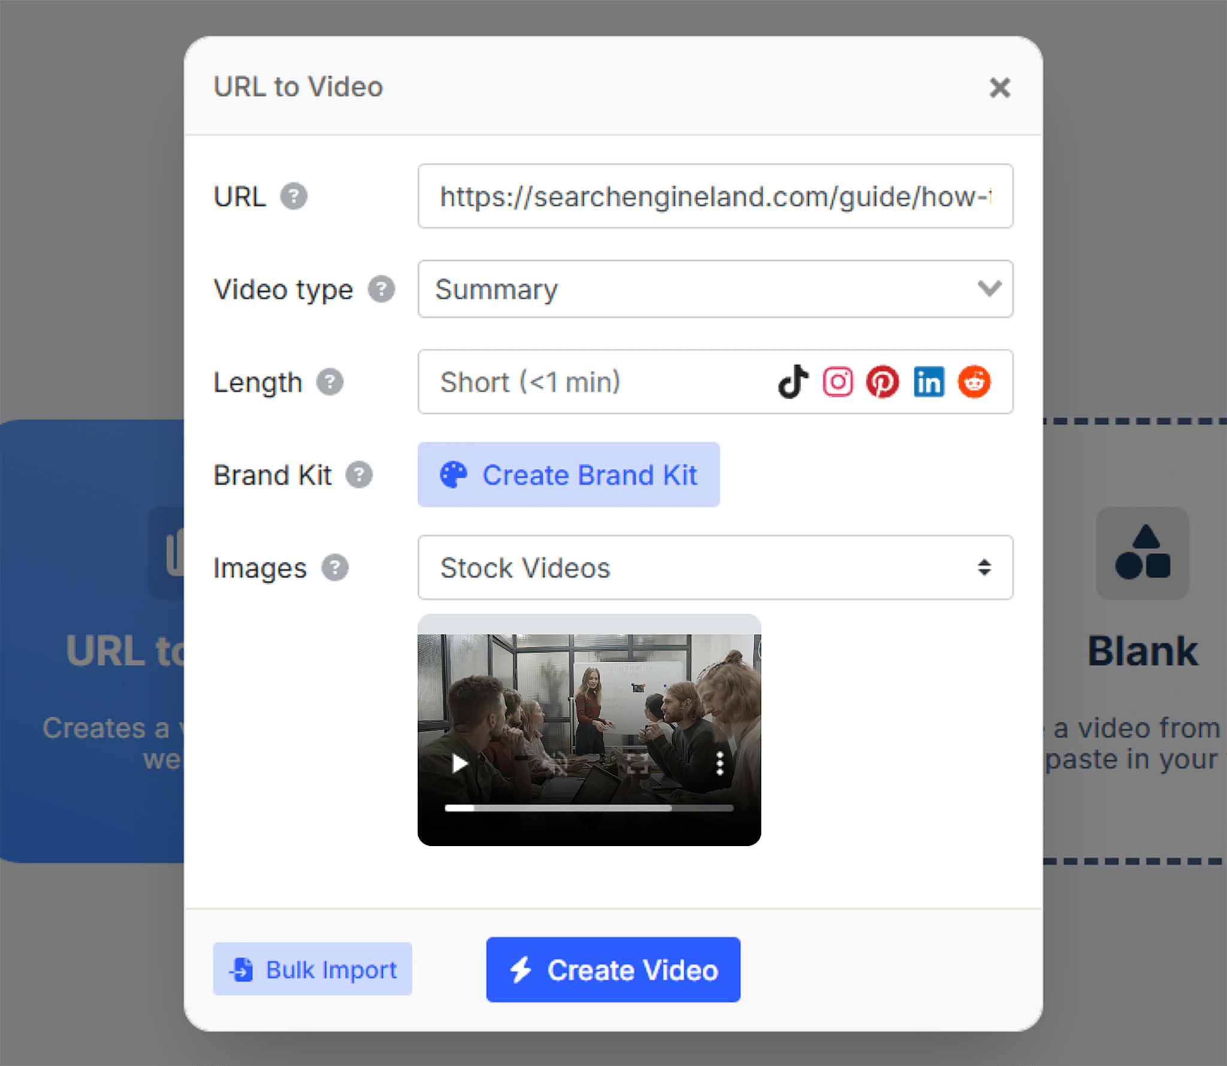Click the Reddit icon in Length field
This screenshot has height=1066, width=1227.
974,381
